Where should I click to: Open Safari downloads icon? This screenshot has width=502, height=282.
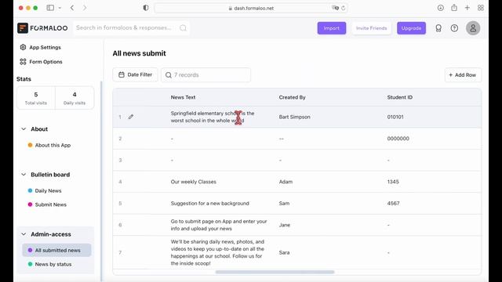(x=441, y=8)
